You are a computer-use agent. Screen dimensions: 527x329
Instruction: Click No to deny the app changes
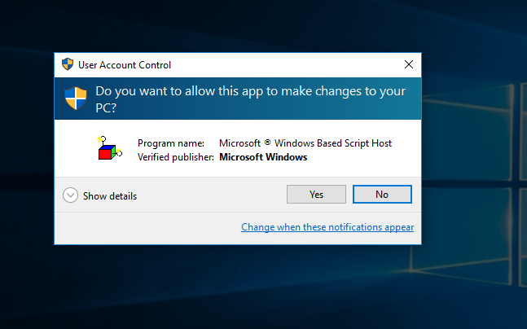click(382, 195)
